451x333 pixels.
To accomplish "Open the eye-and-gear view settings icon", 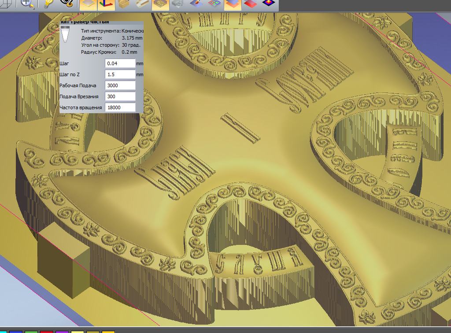I will (67, 4).
